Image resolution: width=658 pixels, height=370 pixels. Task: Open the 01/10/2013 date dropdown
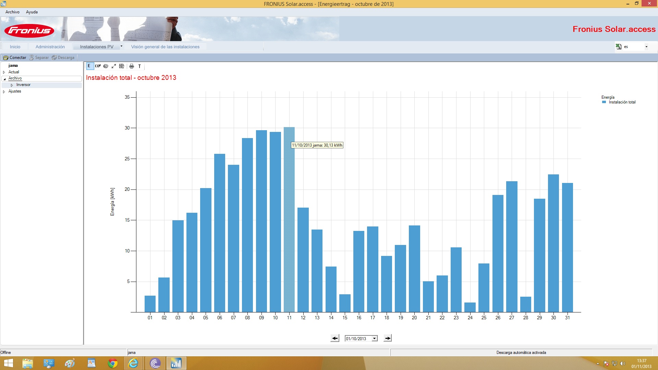click(375, 338)
